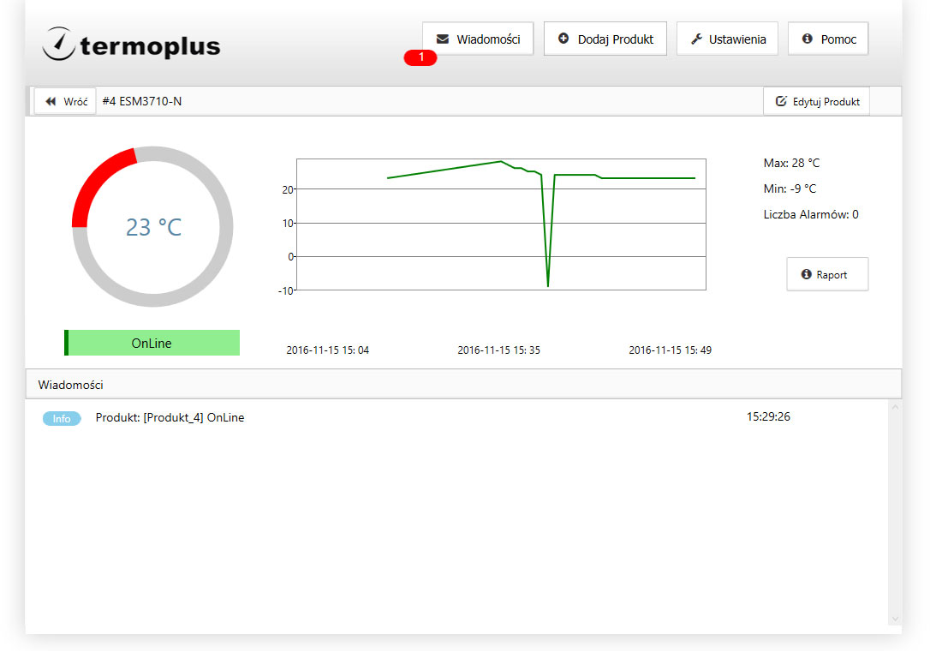The width and height of the screenshot is (930, 658).
Task: Click the blue Info tag in messages
Action: [62, 419]
